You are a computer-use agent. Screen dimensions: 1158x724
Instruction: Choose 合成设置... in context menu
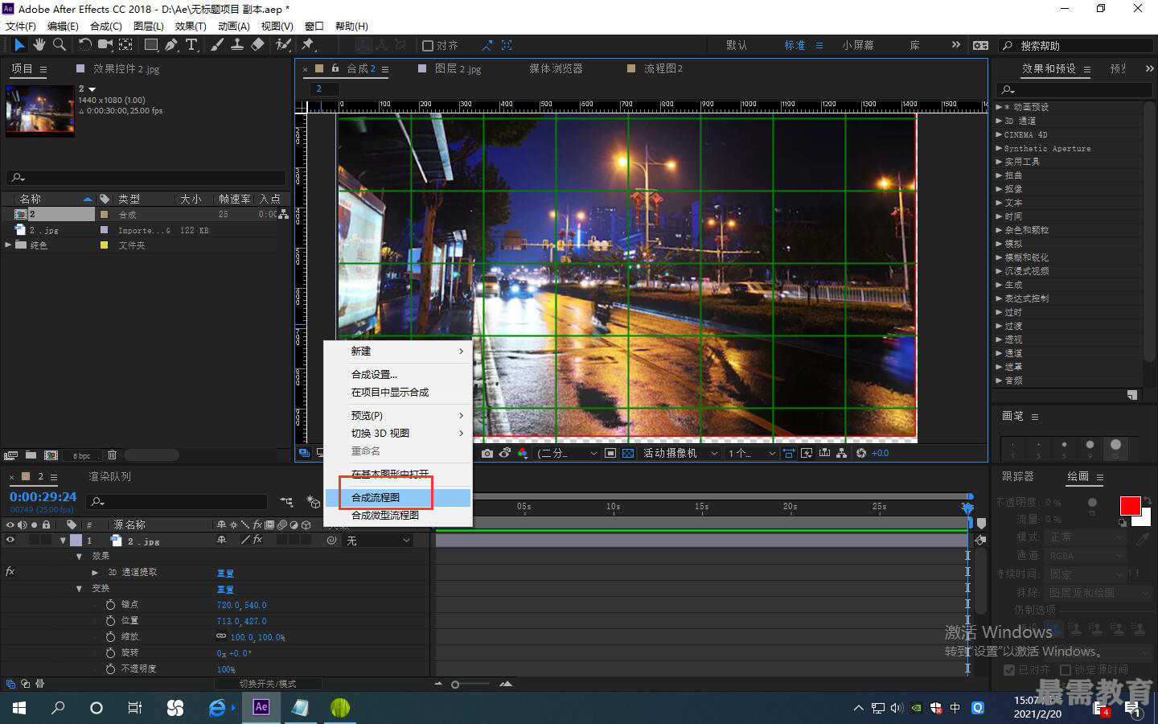(x=398, y=375)
